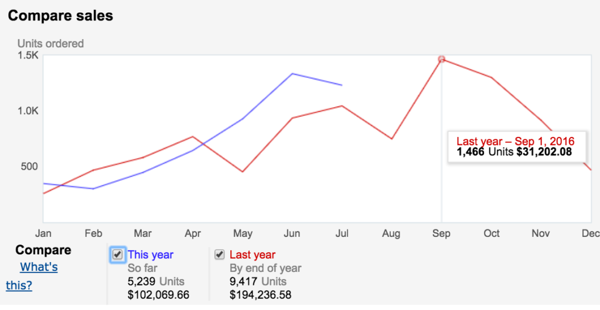Viewport: 600px width, 310px height.
Task: Select the blue This year legend label
Action: tap(151, 254)
